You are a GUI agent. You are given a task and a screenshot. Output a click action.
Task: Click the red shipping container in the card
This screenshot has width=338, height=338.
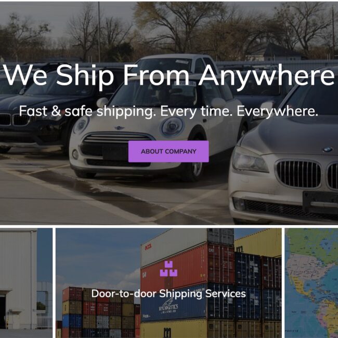tap(187, 265)
